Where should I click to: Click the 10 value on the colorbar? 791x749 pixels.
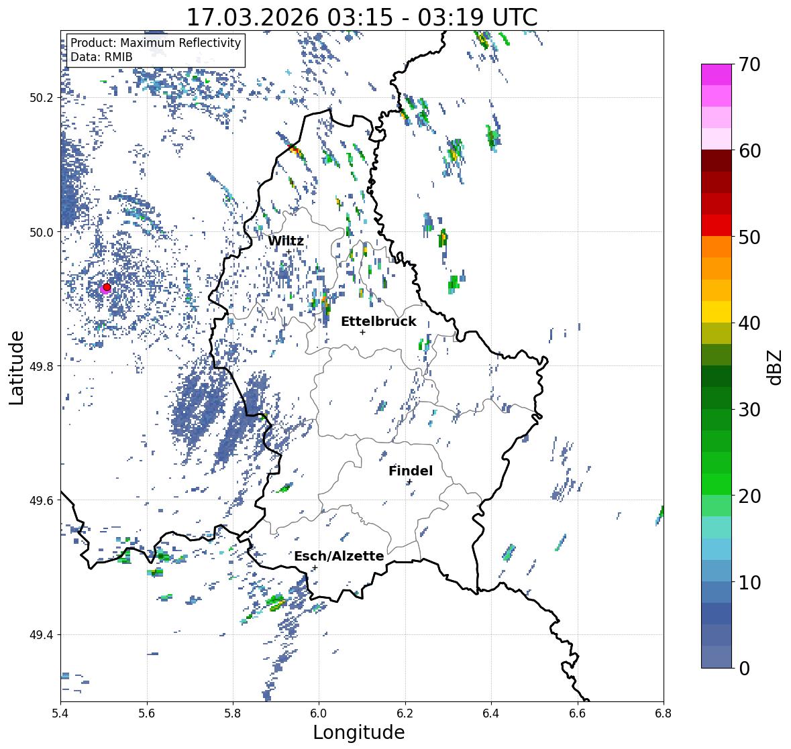tap(749, 582)
